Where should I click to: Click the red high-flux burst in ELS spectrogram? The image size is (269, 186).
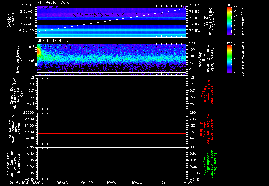[x=39, y=51]
